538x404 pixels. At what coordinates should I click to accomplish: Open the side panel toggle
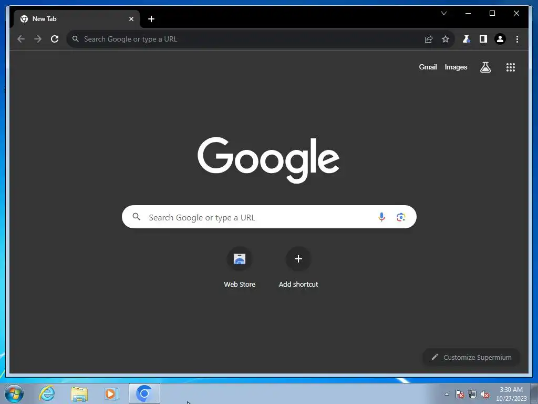483,39
